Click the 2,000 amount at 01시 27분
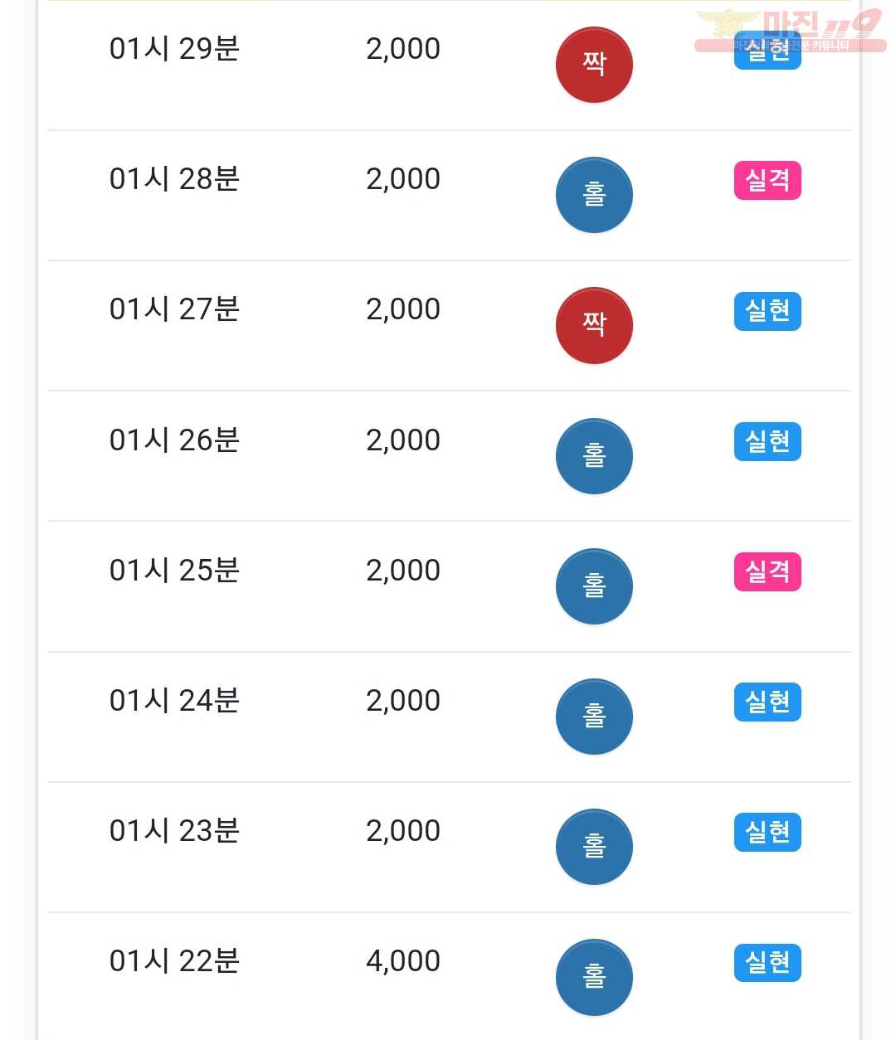 click(403, 309)
